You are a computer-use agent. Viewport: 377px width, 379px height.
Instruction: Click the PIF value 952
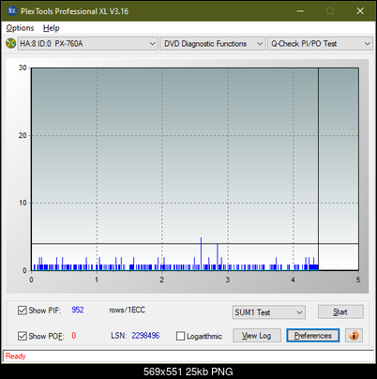(78, 310)
